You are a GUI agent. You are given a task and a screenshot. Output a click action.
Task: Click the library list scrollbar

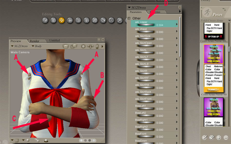pos(229,49)
